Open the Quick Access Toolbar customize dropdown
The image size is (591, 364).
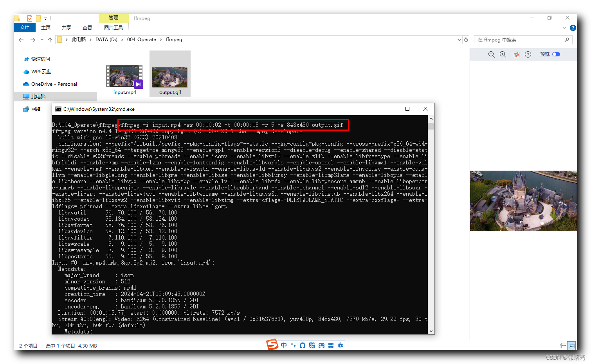coord(46,18)
